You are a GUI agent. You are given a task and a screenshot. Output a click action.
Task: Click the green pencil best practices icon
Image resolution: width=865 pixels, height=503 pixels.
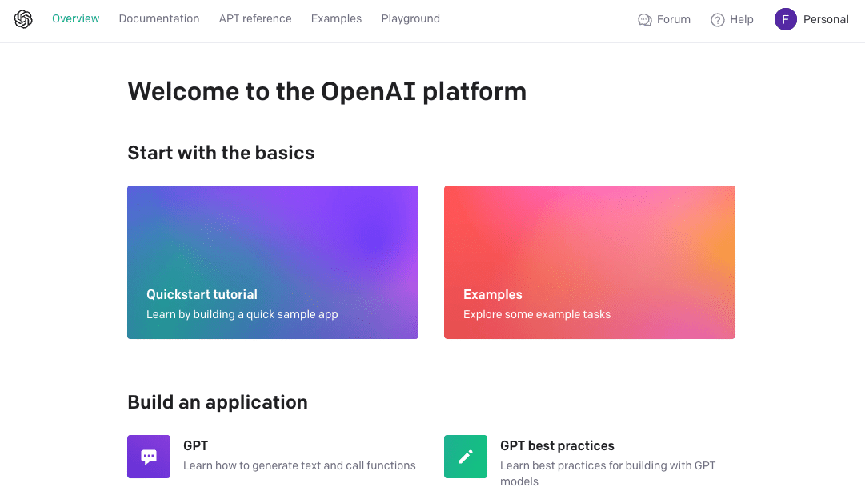(466, 456)
